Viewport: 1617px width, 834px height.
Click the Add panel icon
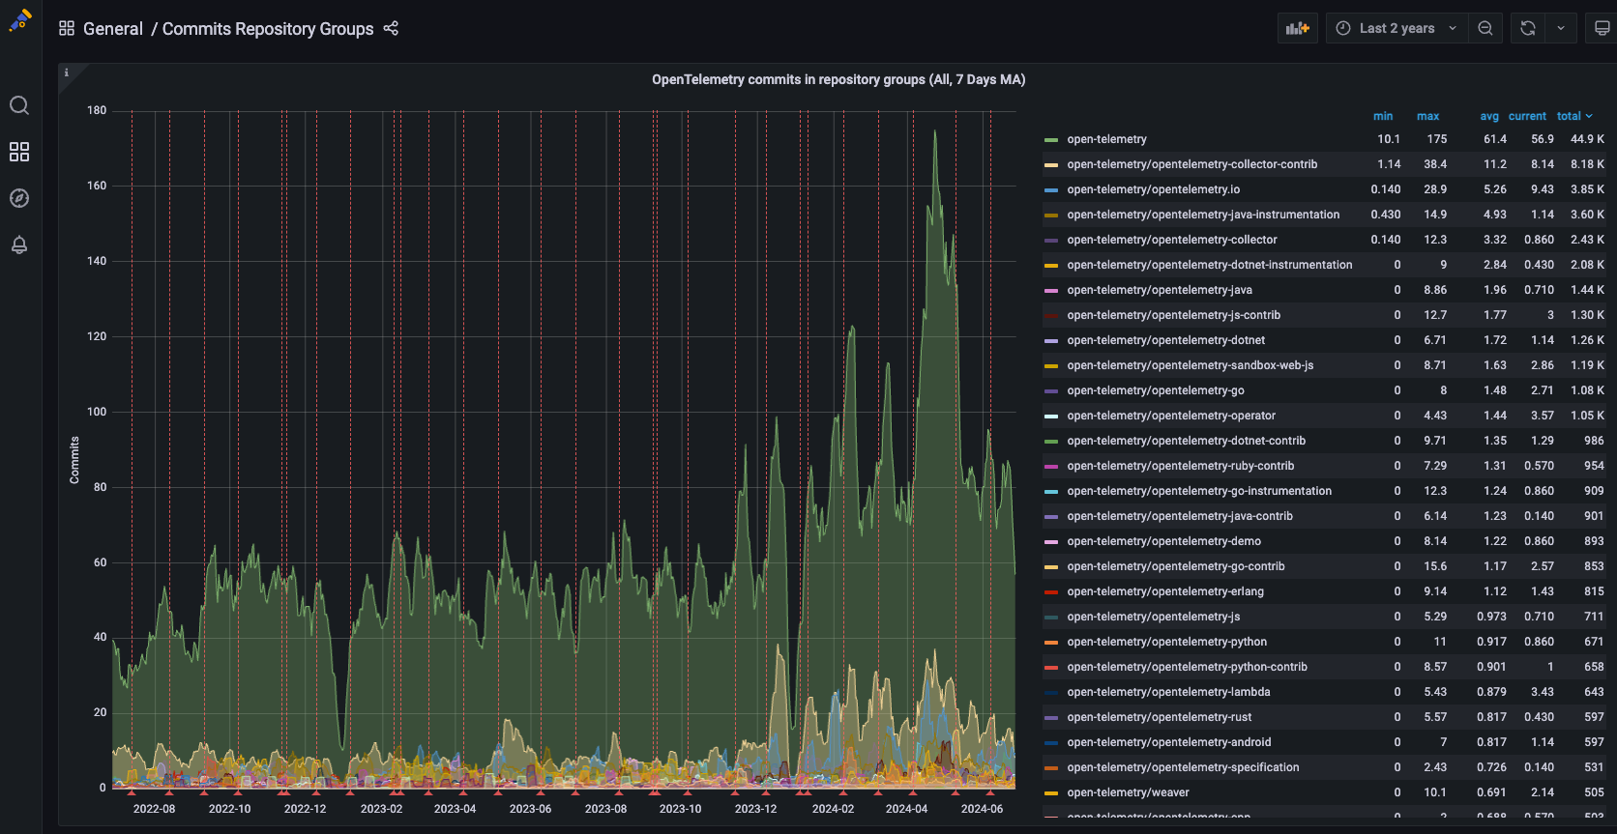tap(1298, 28)
